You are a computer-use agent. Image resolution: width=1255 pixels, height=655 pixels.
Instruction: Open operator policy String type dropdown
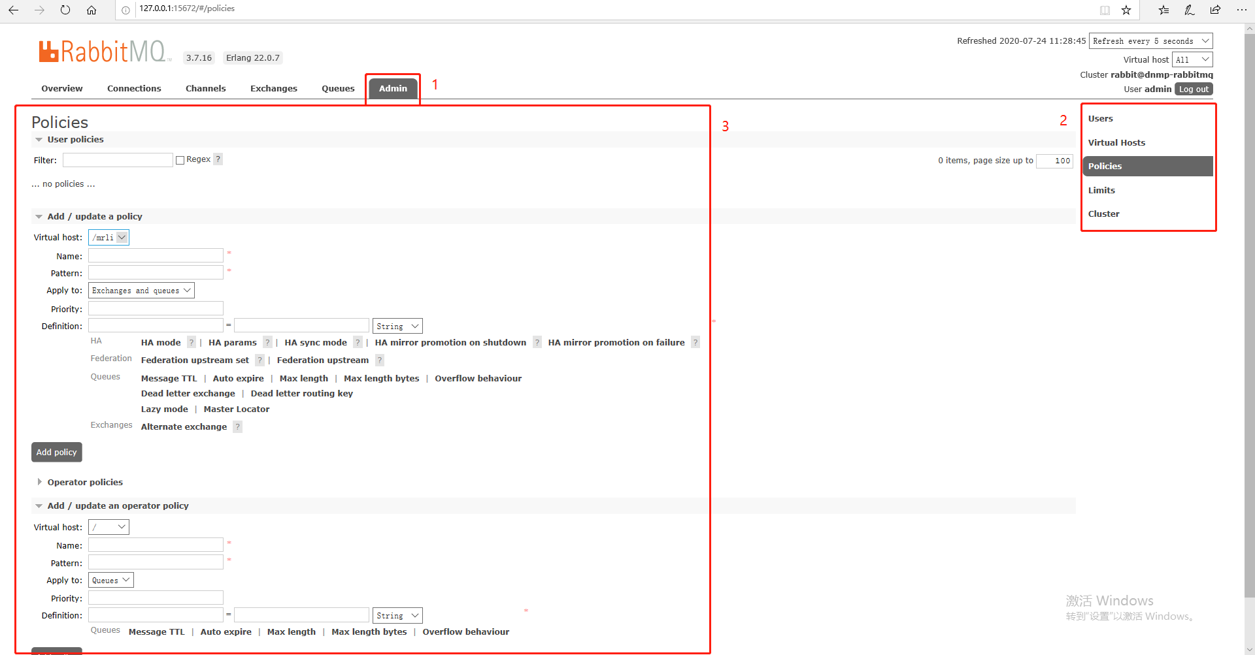[x=397, y=615]
